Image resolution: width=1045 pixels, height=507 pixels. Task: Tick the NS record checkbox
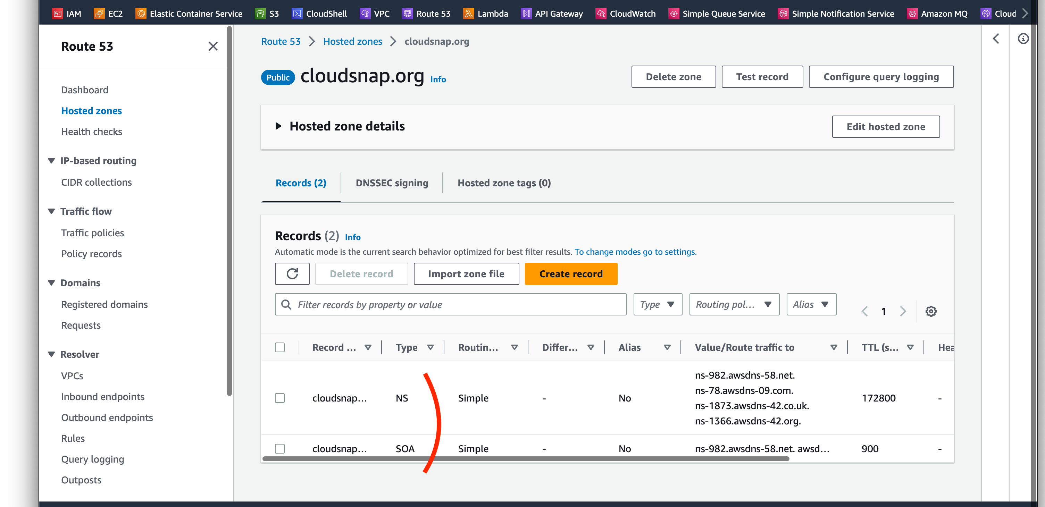279,398
